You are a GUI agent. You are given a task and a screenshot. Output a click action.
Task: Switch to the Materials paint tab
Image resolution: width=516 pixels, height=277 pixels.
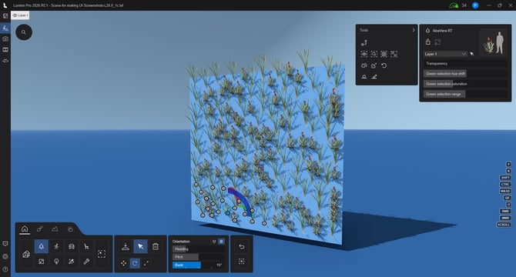pos(40,229)
